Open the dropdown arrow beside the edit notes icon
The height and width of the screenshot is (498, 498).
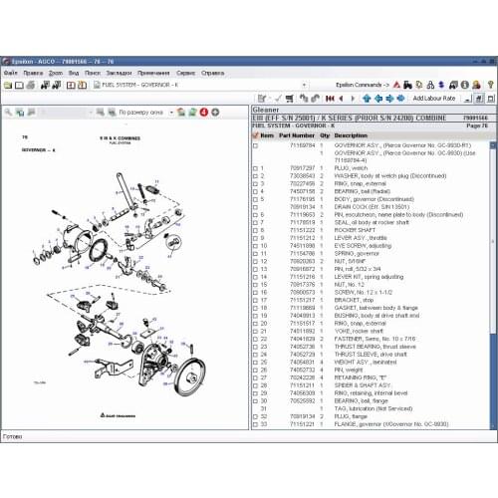(x=270, y=99)
